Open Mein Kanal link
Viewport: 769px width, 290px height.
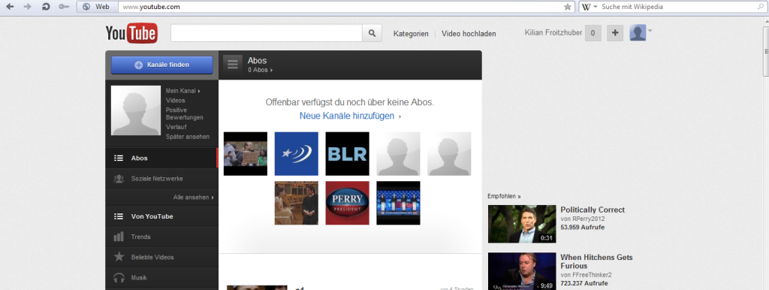tap(183, 91)
